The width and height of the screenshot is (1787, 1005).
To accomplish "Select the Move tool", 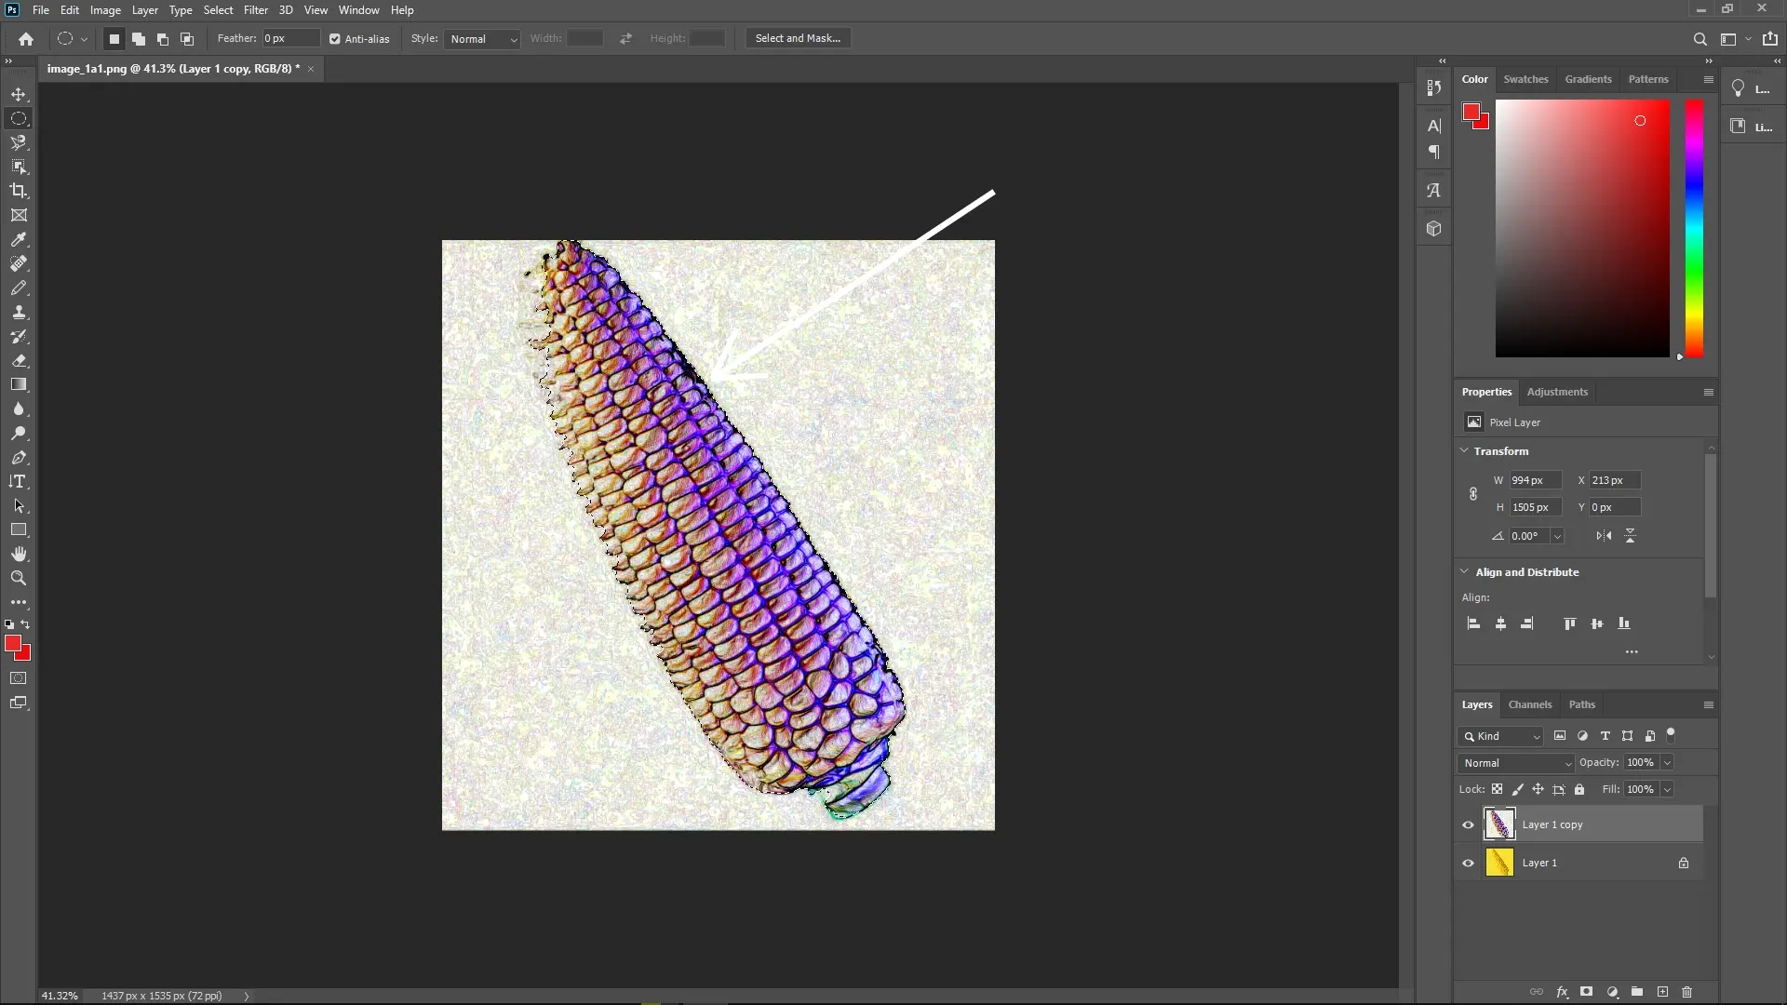I will tap(19, 94).
